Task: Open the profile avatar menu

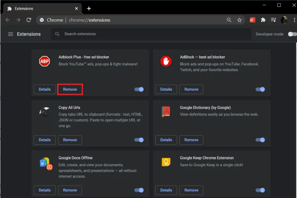Action: pyautogui.click(x=284, y=20)
